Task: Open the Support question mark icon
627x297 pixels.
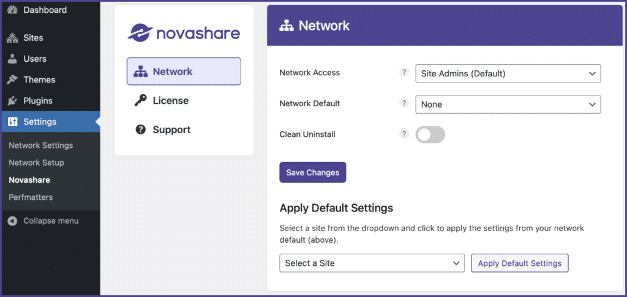Action: 140,130
